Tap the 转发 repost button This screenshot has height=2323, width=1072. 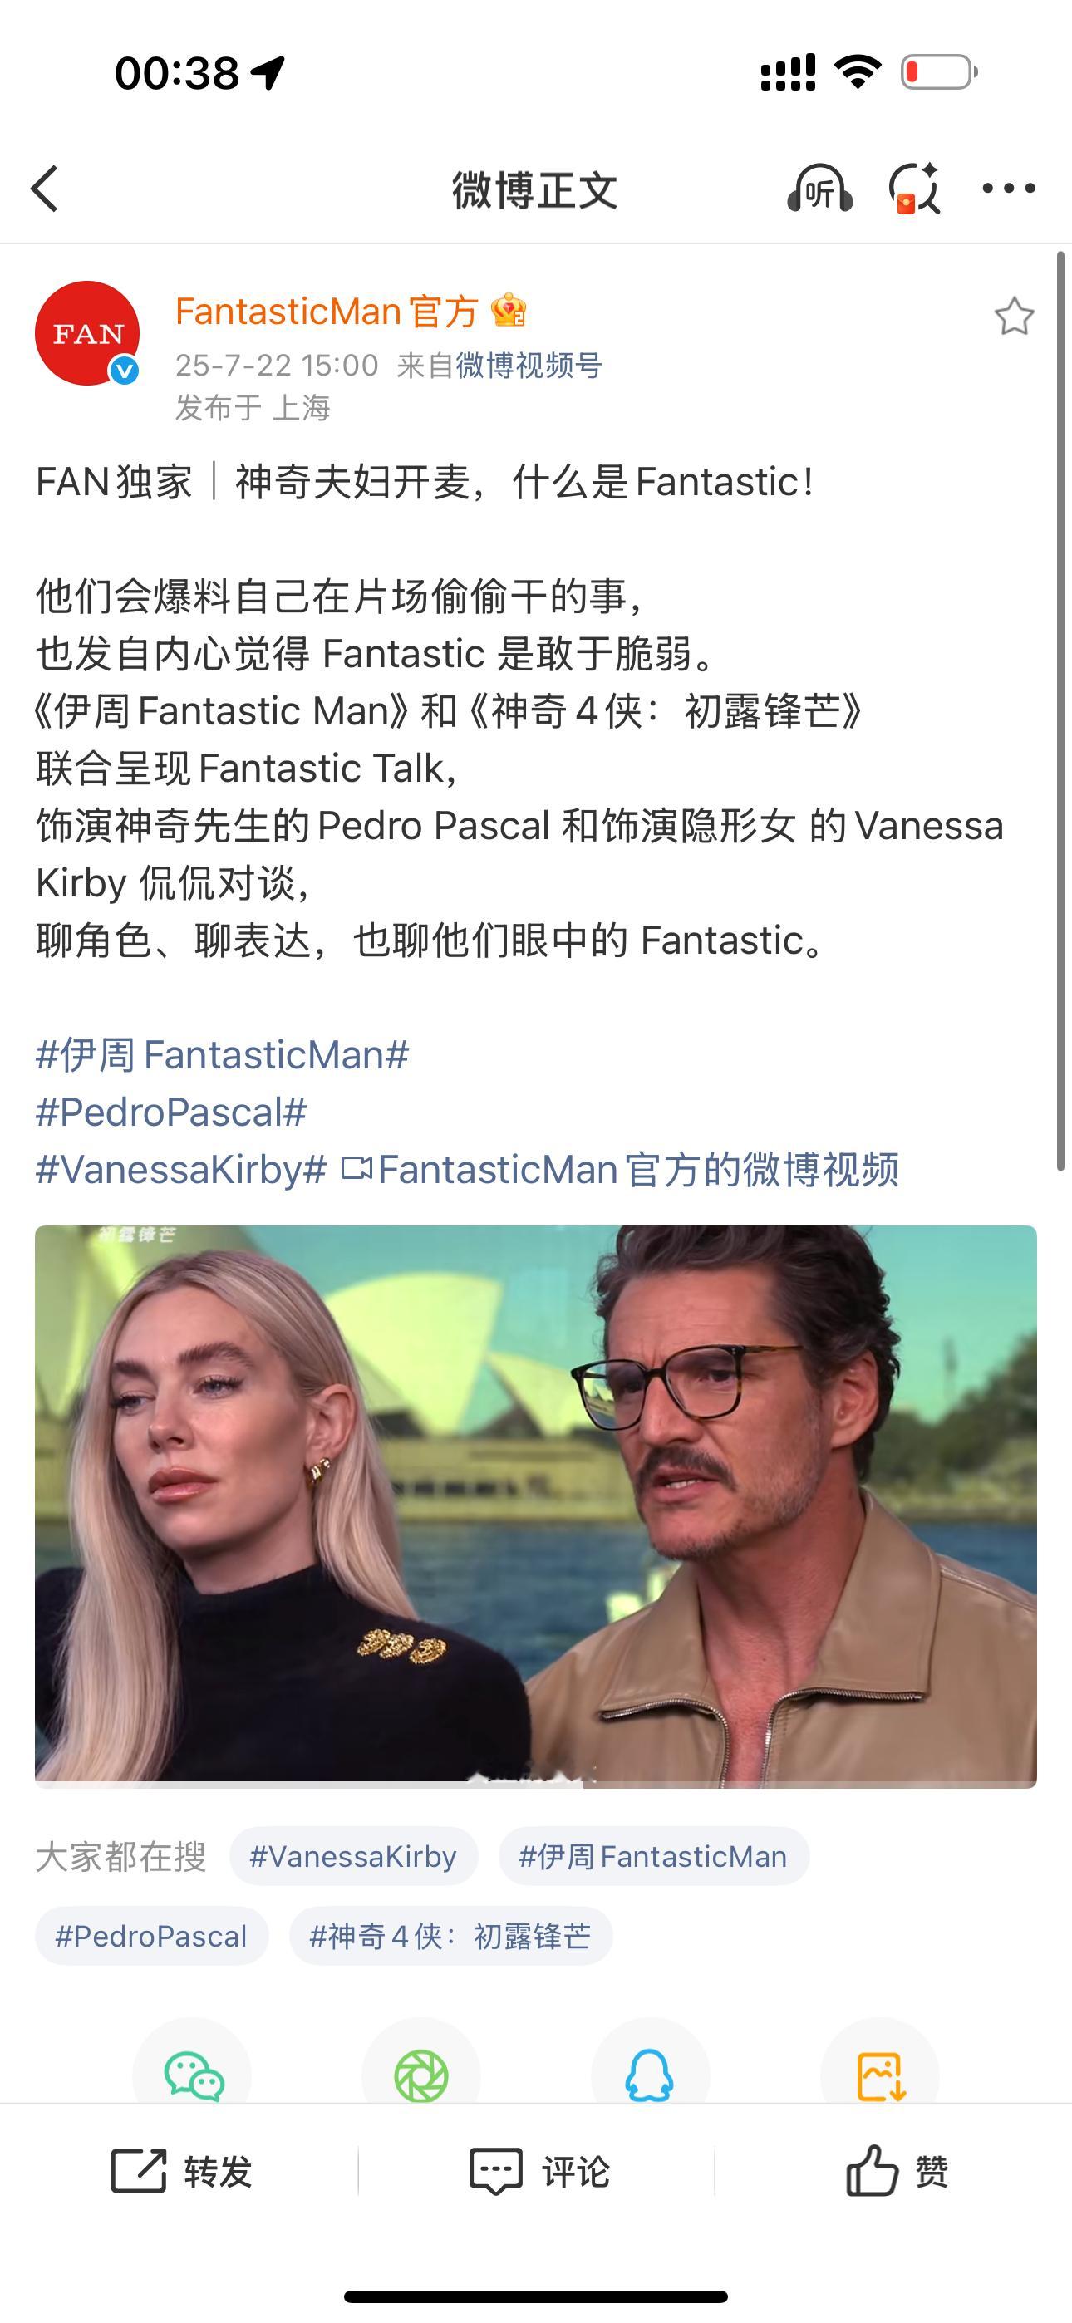(x=180, y=2171)
